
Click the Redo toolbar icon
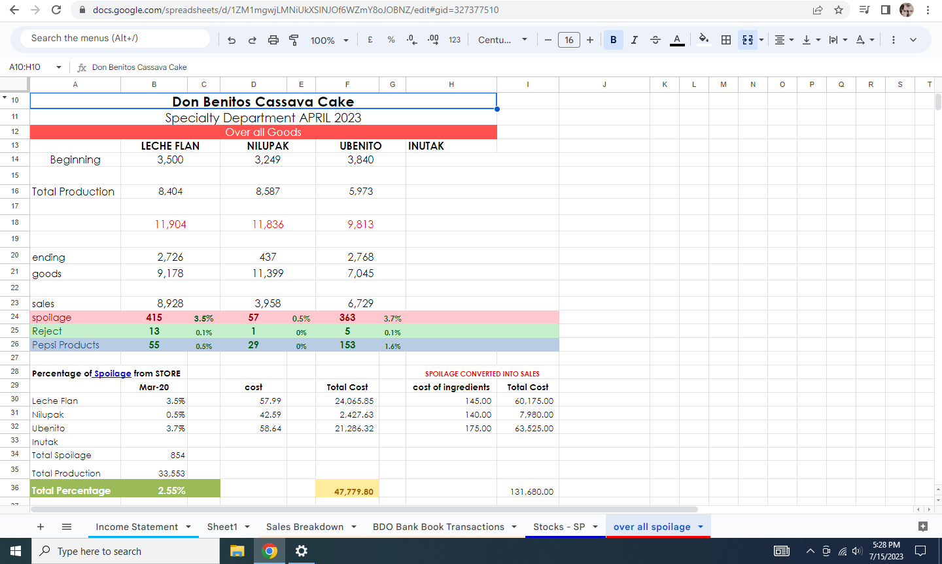[x=253, y=40]
